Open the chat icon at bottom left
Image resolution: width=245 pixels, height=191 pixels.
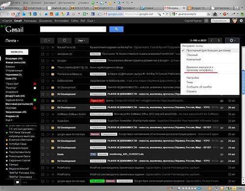pyautogui.click(x=18, y=182)
